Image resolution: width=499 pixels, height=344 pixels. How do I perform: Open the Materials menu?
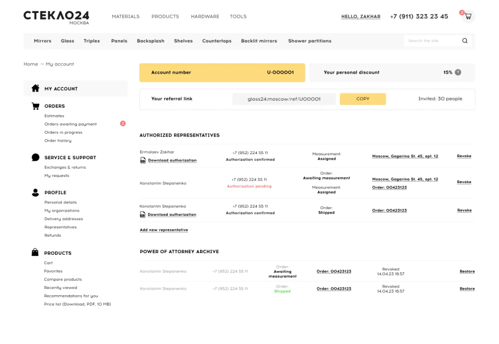[x=126, y=17]
